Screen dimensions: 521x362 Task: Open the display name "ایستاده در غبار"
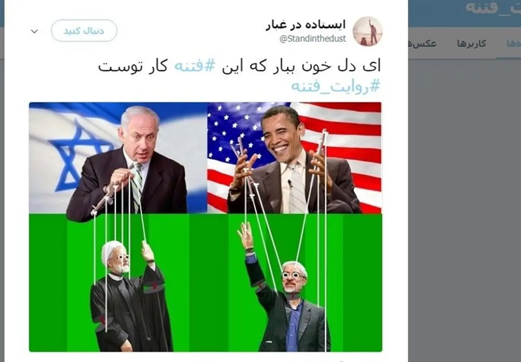306,25
